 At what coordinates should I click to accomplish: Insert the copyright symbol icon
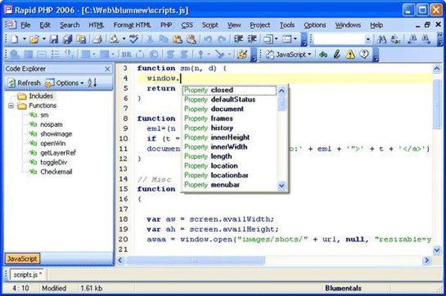[x=154, y=54]
